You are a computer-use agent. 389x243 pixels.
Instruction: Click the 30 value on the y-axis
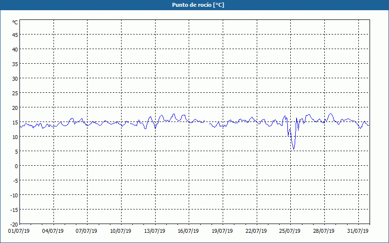point(15,79)
